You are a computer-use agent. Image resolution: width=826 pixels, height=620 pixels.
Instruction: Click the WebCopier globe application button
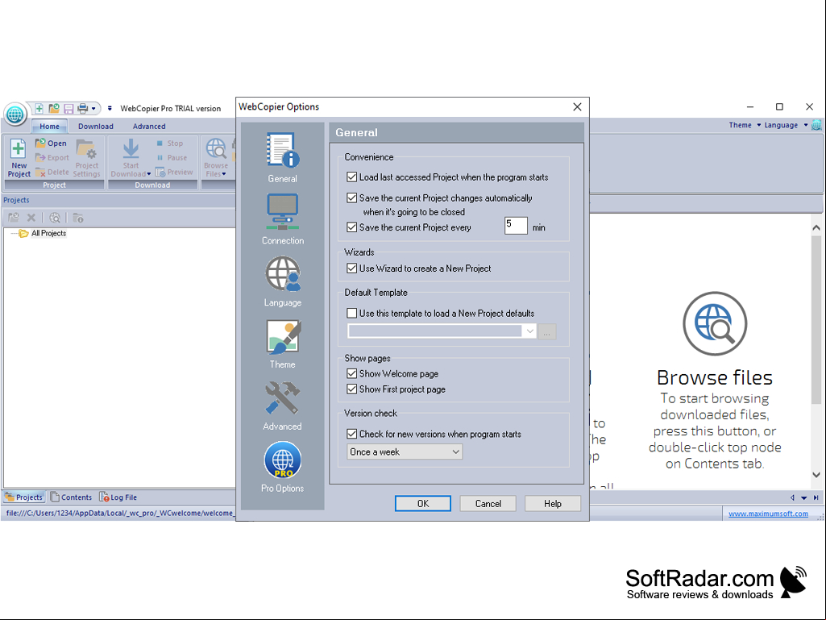click(x=15, y=114)
